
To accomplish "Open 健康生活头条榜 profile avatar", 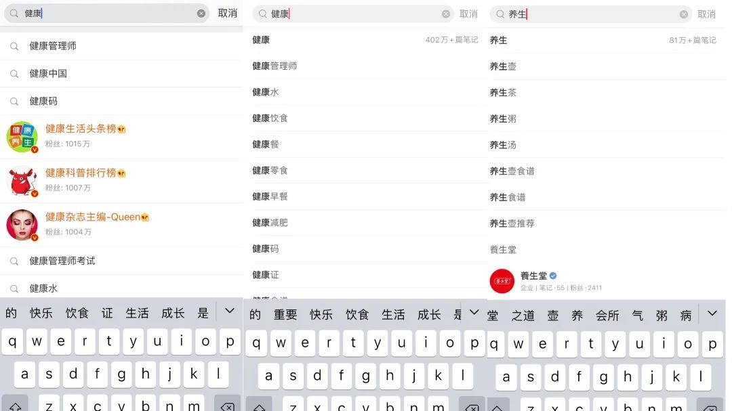I will coord(22,137).
